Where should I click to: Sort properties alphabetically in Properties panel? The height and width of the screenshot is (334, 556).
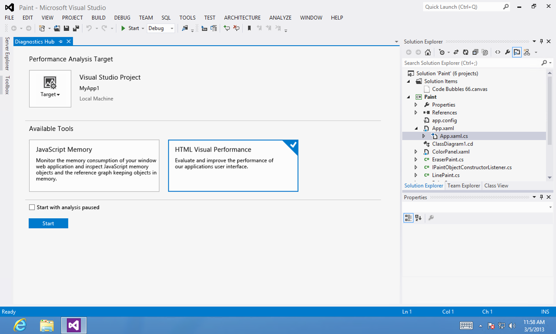tap(418, 218)
